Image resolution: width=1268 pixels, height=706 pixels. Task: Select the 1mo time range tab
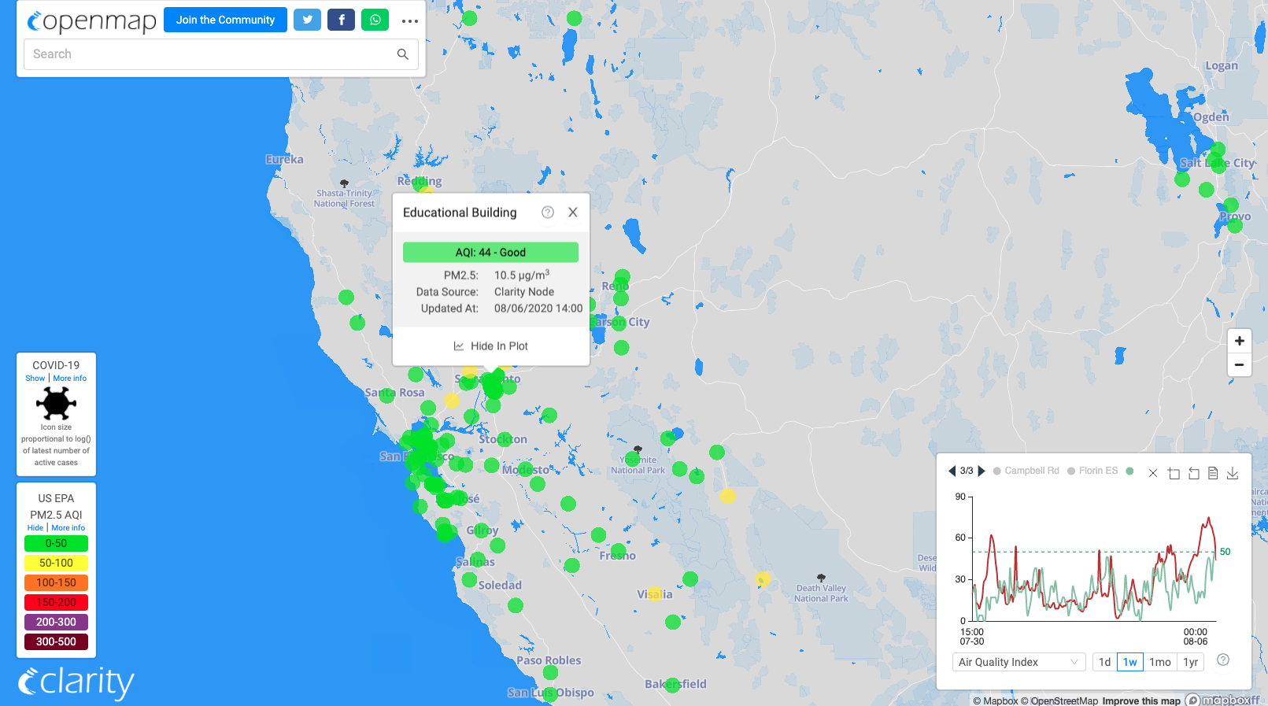pos(1159,662)
